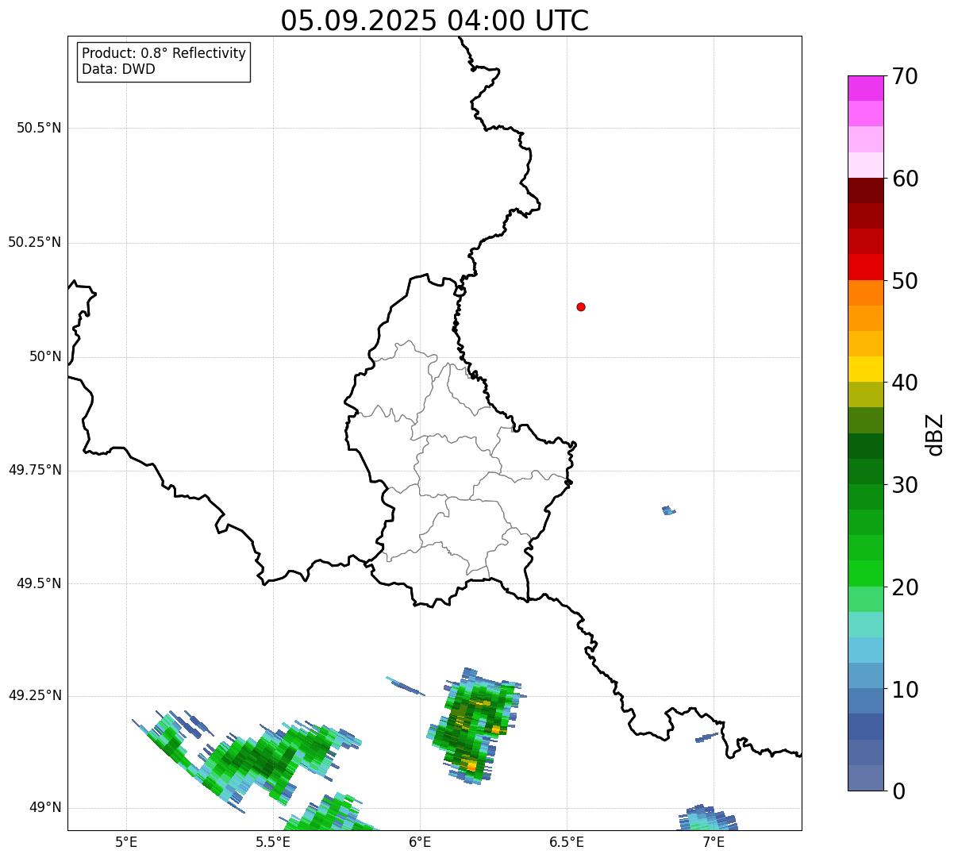The height and width of the screenshot is (858, 954).
Task: Click the 6°E longitude label
Action: coord(420,841)
